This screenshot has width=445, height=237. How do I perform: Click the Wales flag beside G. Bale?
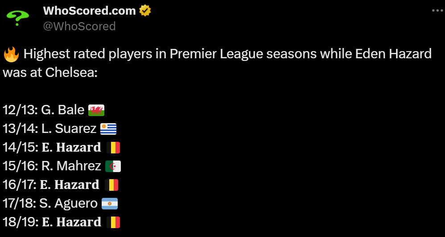click(x=96, y=110)
